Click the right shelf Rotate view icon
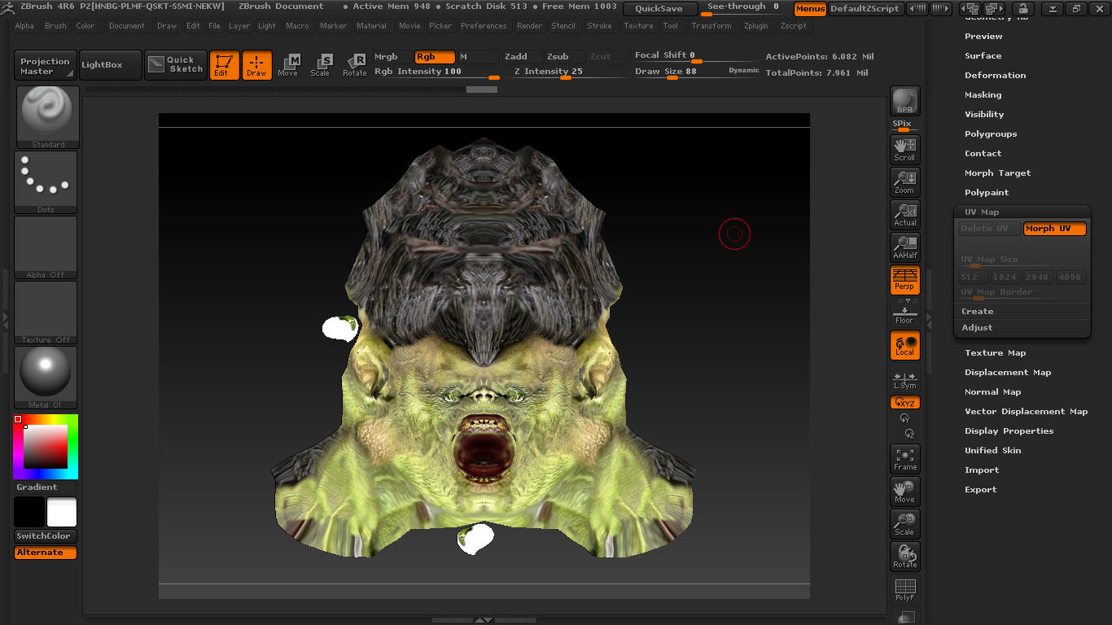 point(904,557)
